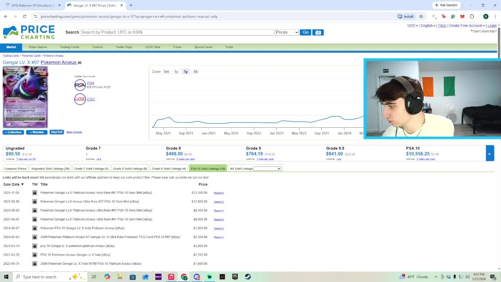501x282 pixels.
Task: Open the FAQ link
Action: point(442,26)
